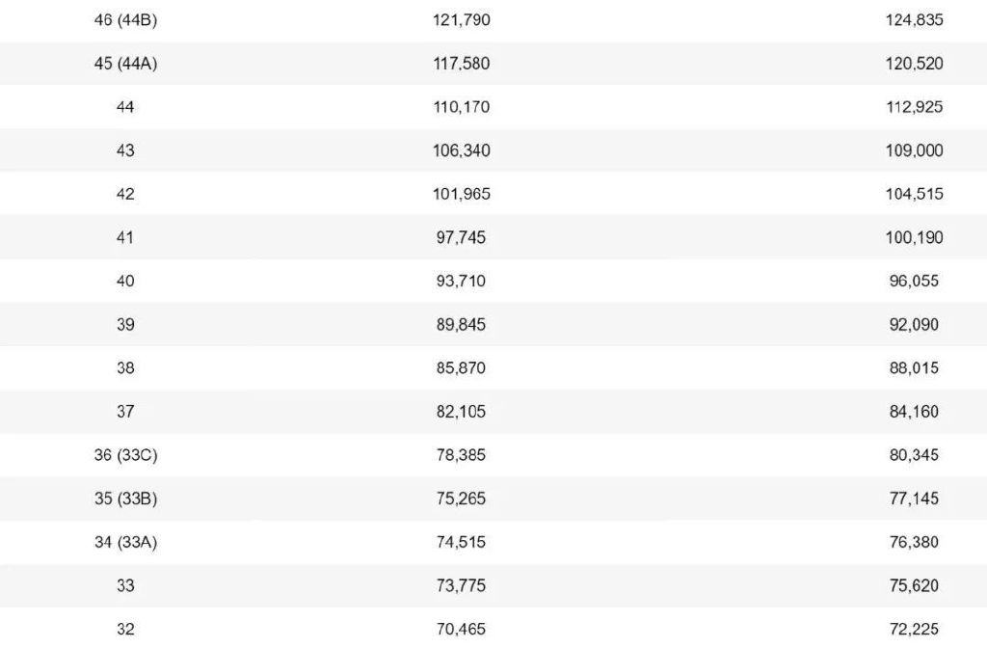Click the value 104,515 in row 42
Image resolution: width=987 pixels, height=648 pixels.
pyautogui.click(x=914, y=194)
